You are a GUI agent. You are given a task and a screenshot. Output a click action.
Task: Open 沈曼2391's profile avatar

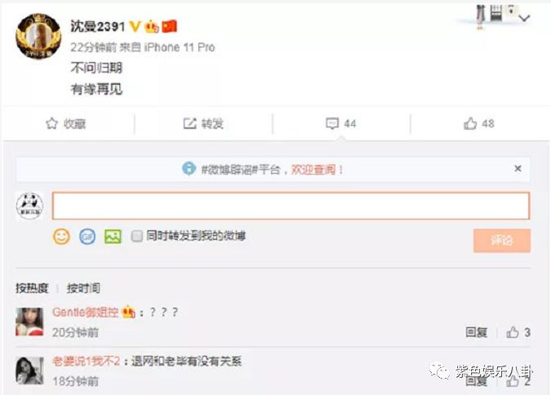[38, 36]
